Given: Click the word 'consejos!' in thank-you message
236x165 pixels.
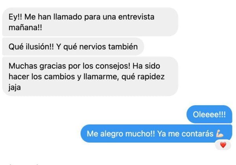Looking at the screenshot, I should point(113,66).
